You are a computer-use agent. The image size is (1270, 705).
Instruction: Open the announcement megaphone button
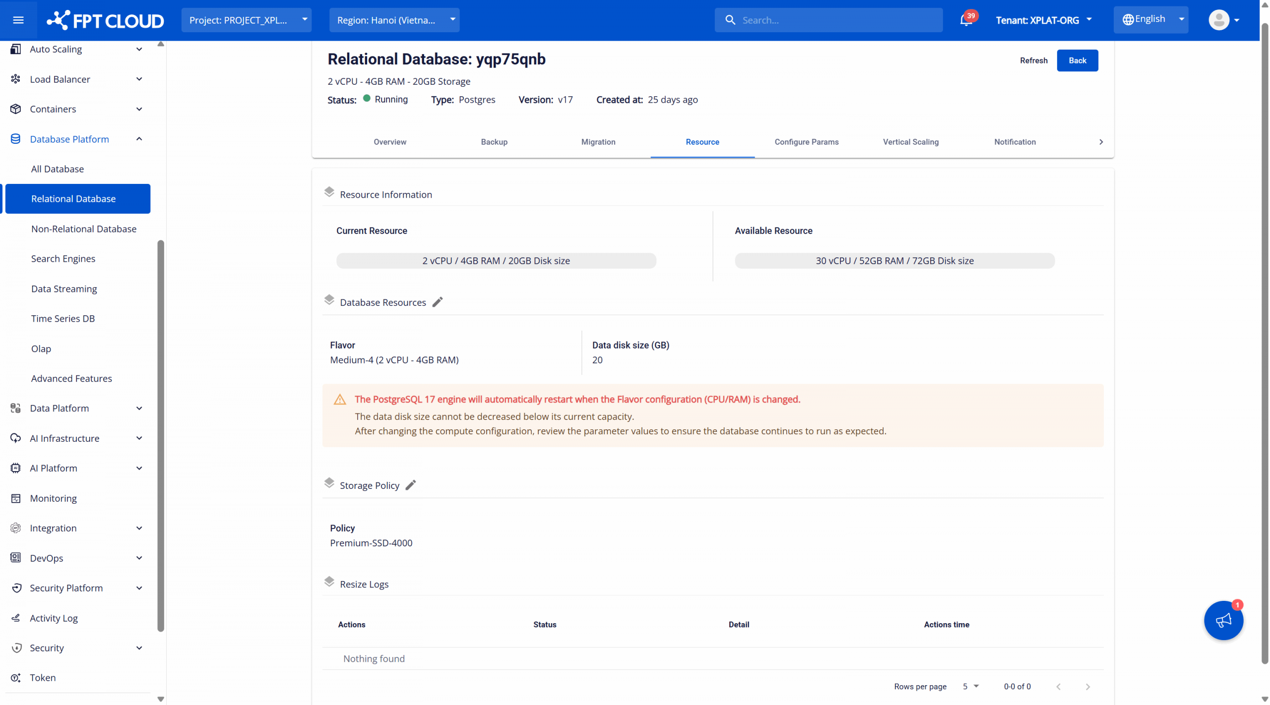(x=1223, y=620)
